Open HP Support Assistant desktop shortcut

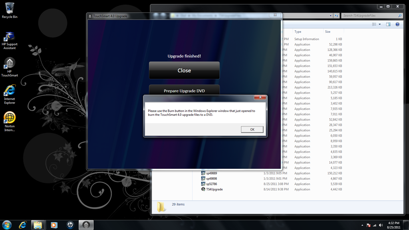coord(10,40)
